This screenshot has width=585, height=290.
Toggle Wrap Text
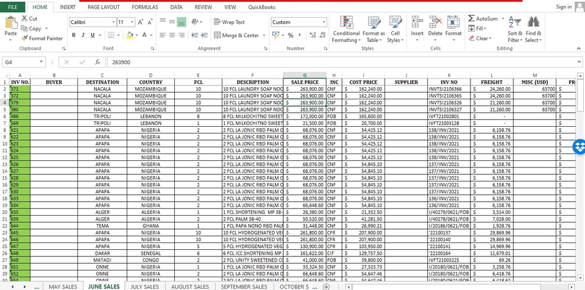point(229,22)
